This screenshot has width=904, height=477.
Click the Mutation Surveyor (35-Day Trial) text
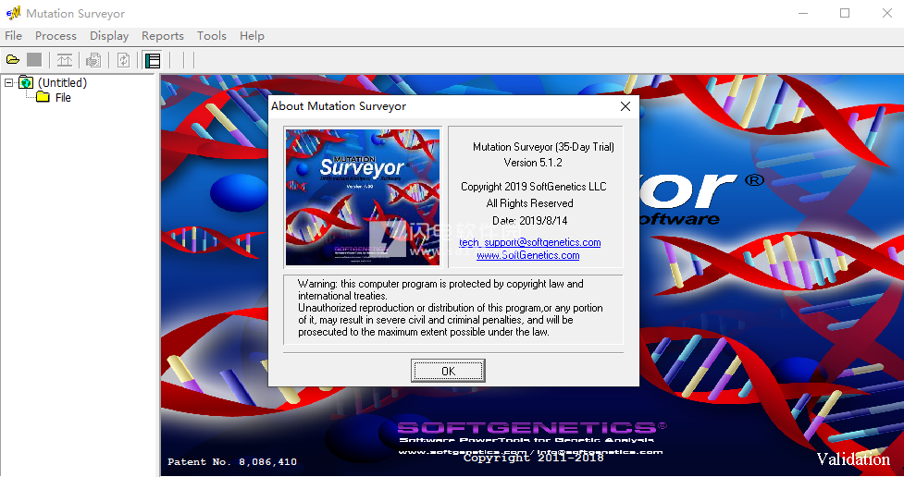point(543,147)
